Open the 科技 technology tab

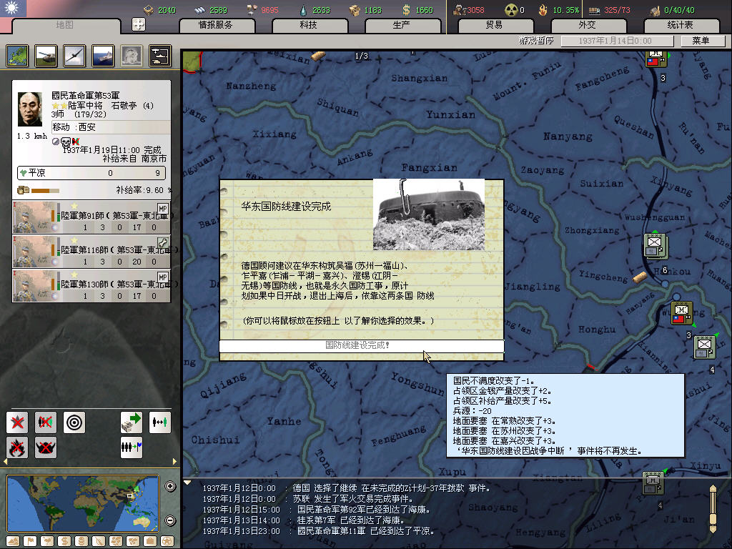(308, 25)
